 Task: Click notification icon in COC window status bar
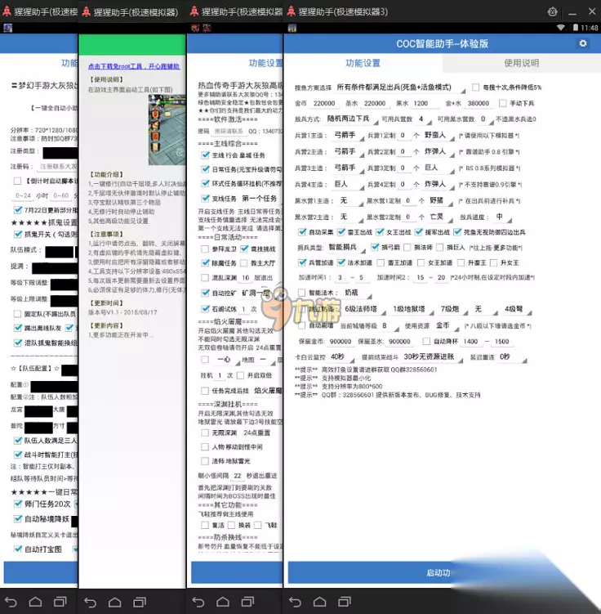pyautogui.click(x=292, y=28)
